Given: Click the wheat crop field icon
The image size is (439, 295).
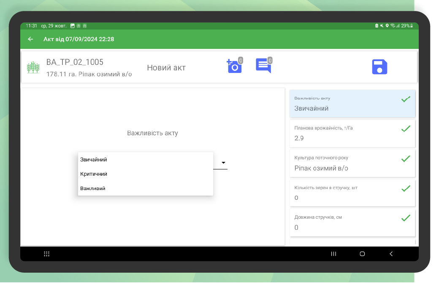Looking at the screenshot, I should pos(33,67).
